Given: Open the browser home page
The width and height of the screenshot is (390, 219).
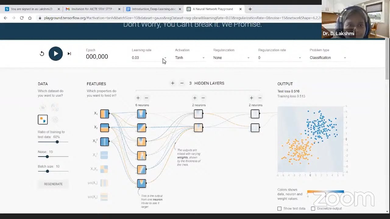Looking at the screenshot, I should pyautogui.click(x=30, y=18).
